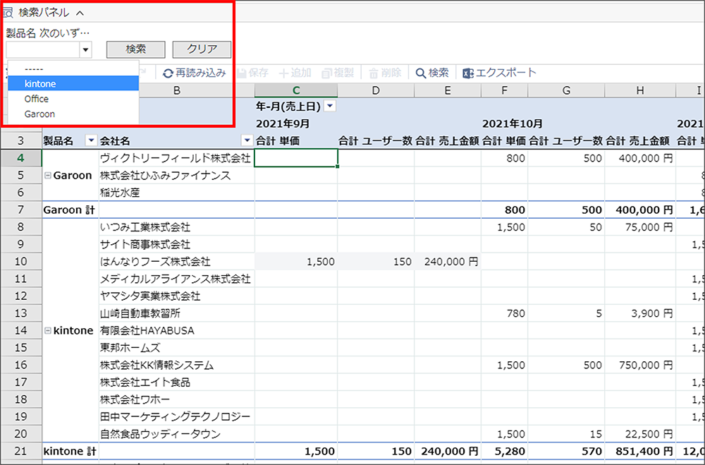Click the 2021年9月 month header
Image resolution: width=705 pixels, height=465 pixels.
click(x=283, y=123)
